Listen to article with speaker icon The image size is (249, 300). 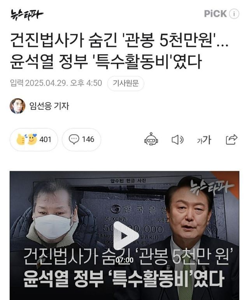coord(177,139)
